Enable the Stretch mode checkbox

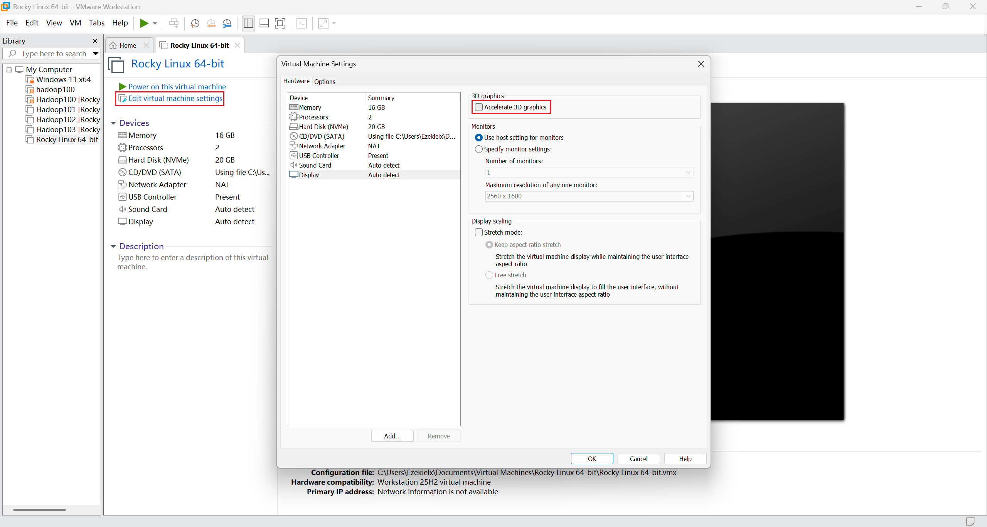(479, 232)
